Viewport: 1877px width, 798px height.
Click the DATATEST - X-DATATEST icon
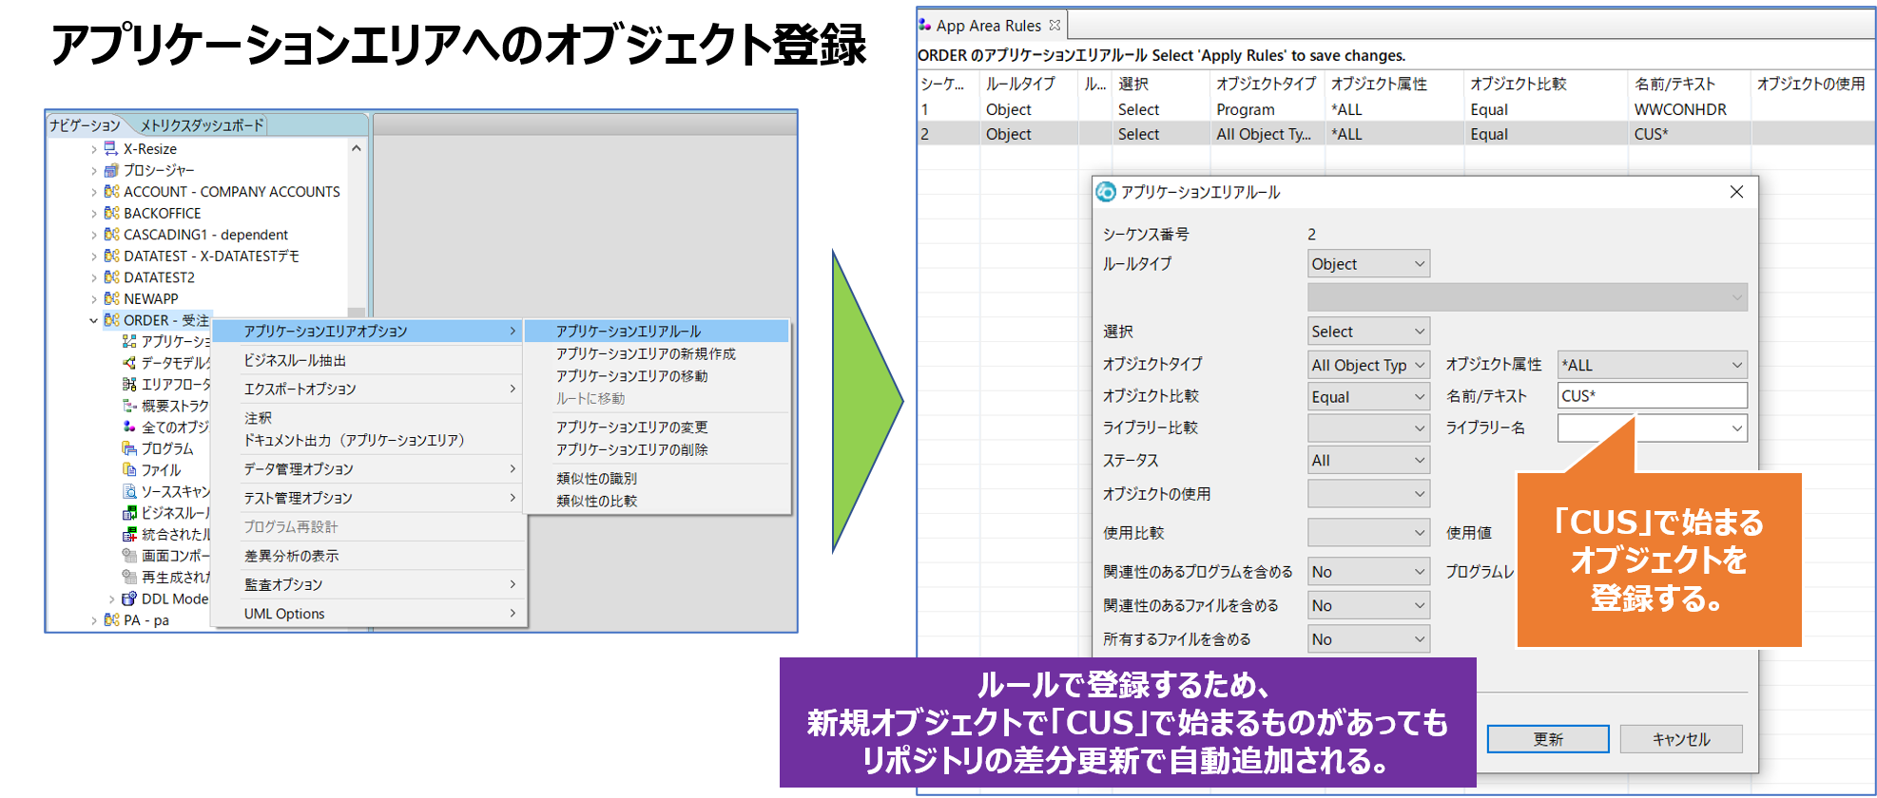click(111, 256)
